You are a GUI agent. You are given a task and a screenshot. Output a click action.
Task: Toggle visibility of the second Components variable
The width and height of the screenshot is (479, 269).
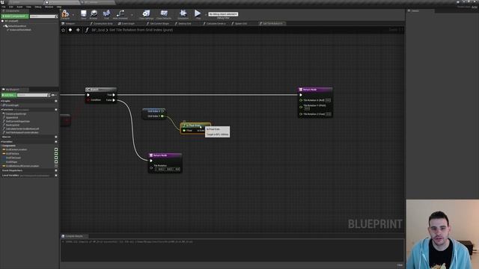pyautogui.click(x=56, y=154)
